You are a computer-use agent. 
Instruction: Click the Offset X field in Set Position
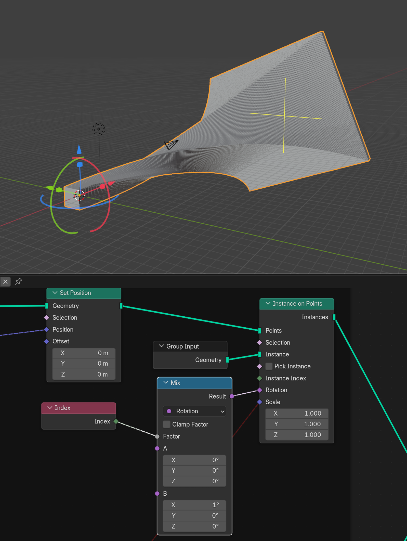click(84, 353)
